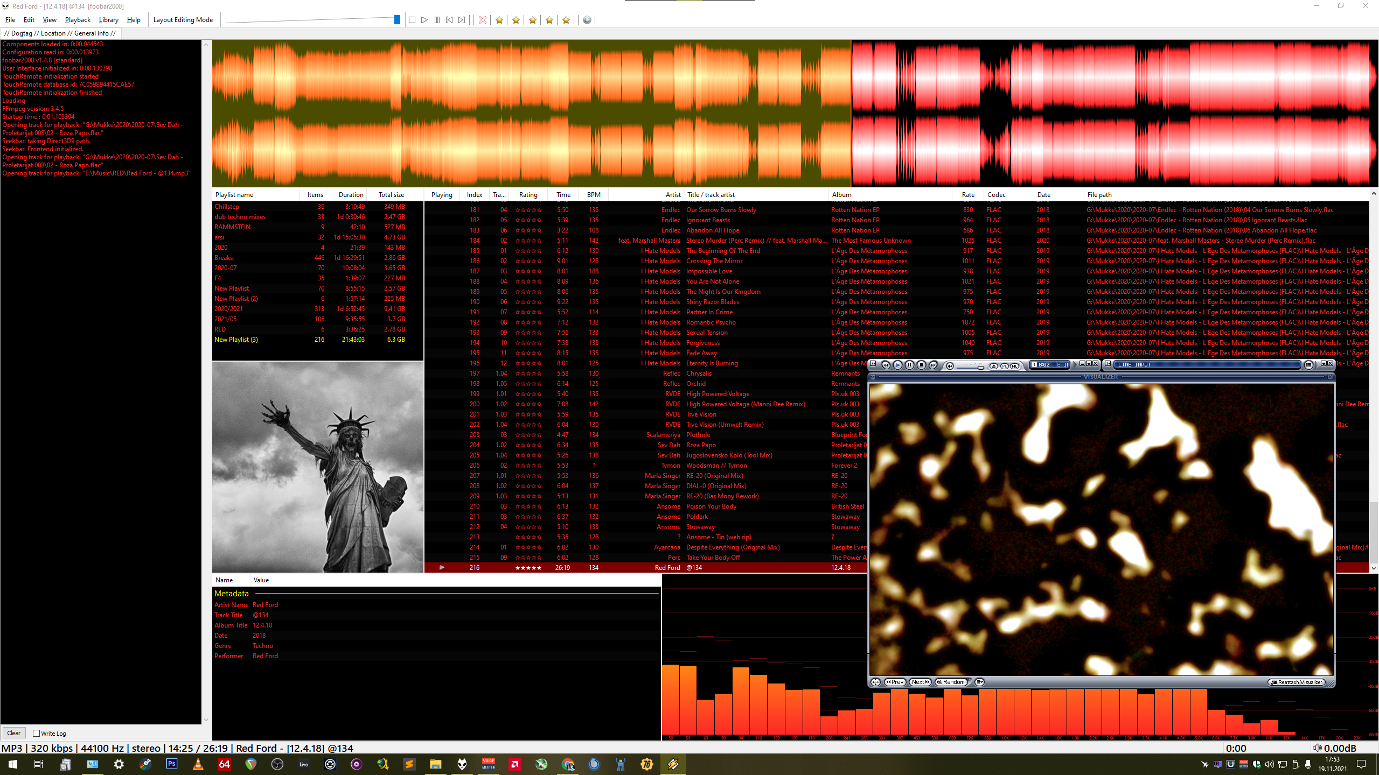
Task: Sort by the BPM column header
Action: click(594, 195)
